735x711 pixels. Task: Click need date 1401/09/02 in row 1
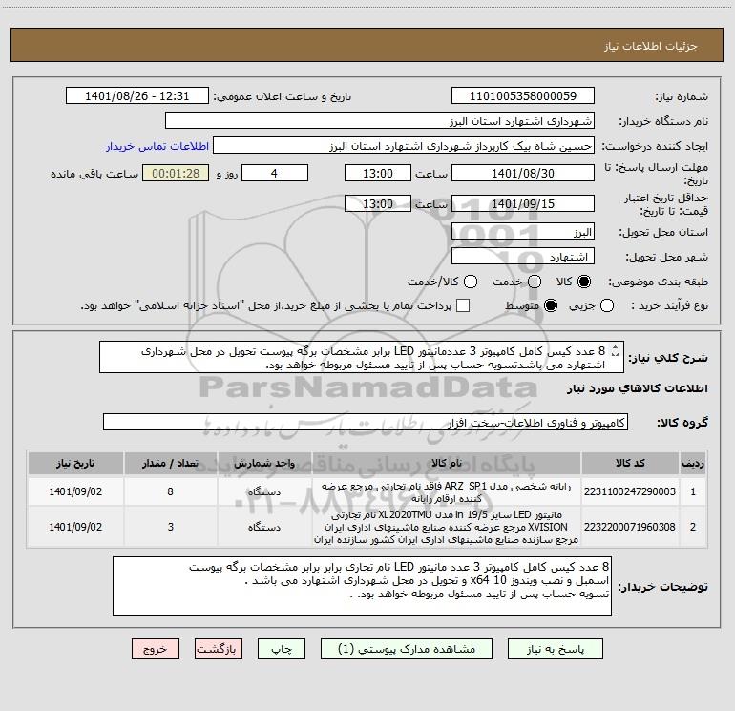(x=75, y=491)
